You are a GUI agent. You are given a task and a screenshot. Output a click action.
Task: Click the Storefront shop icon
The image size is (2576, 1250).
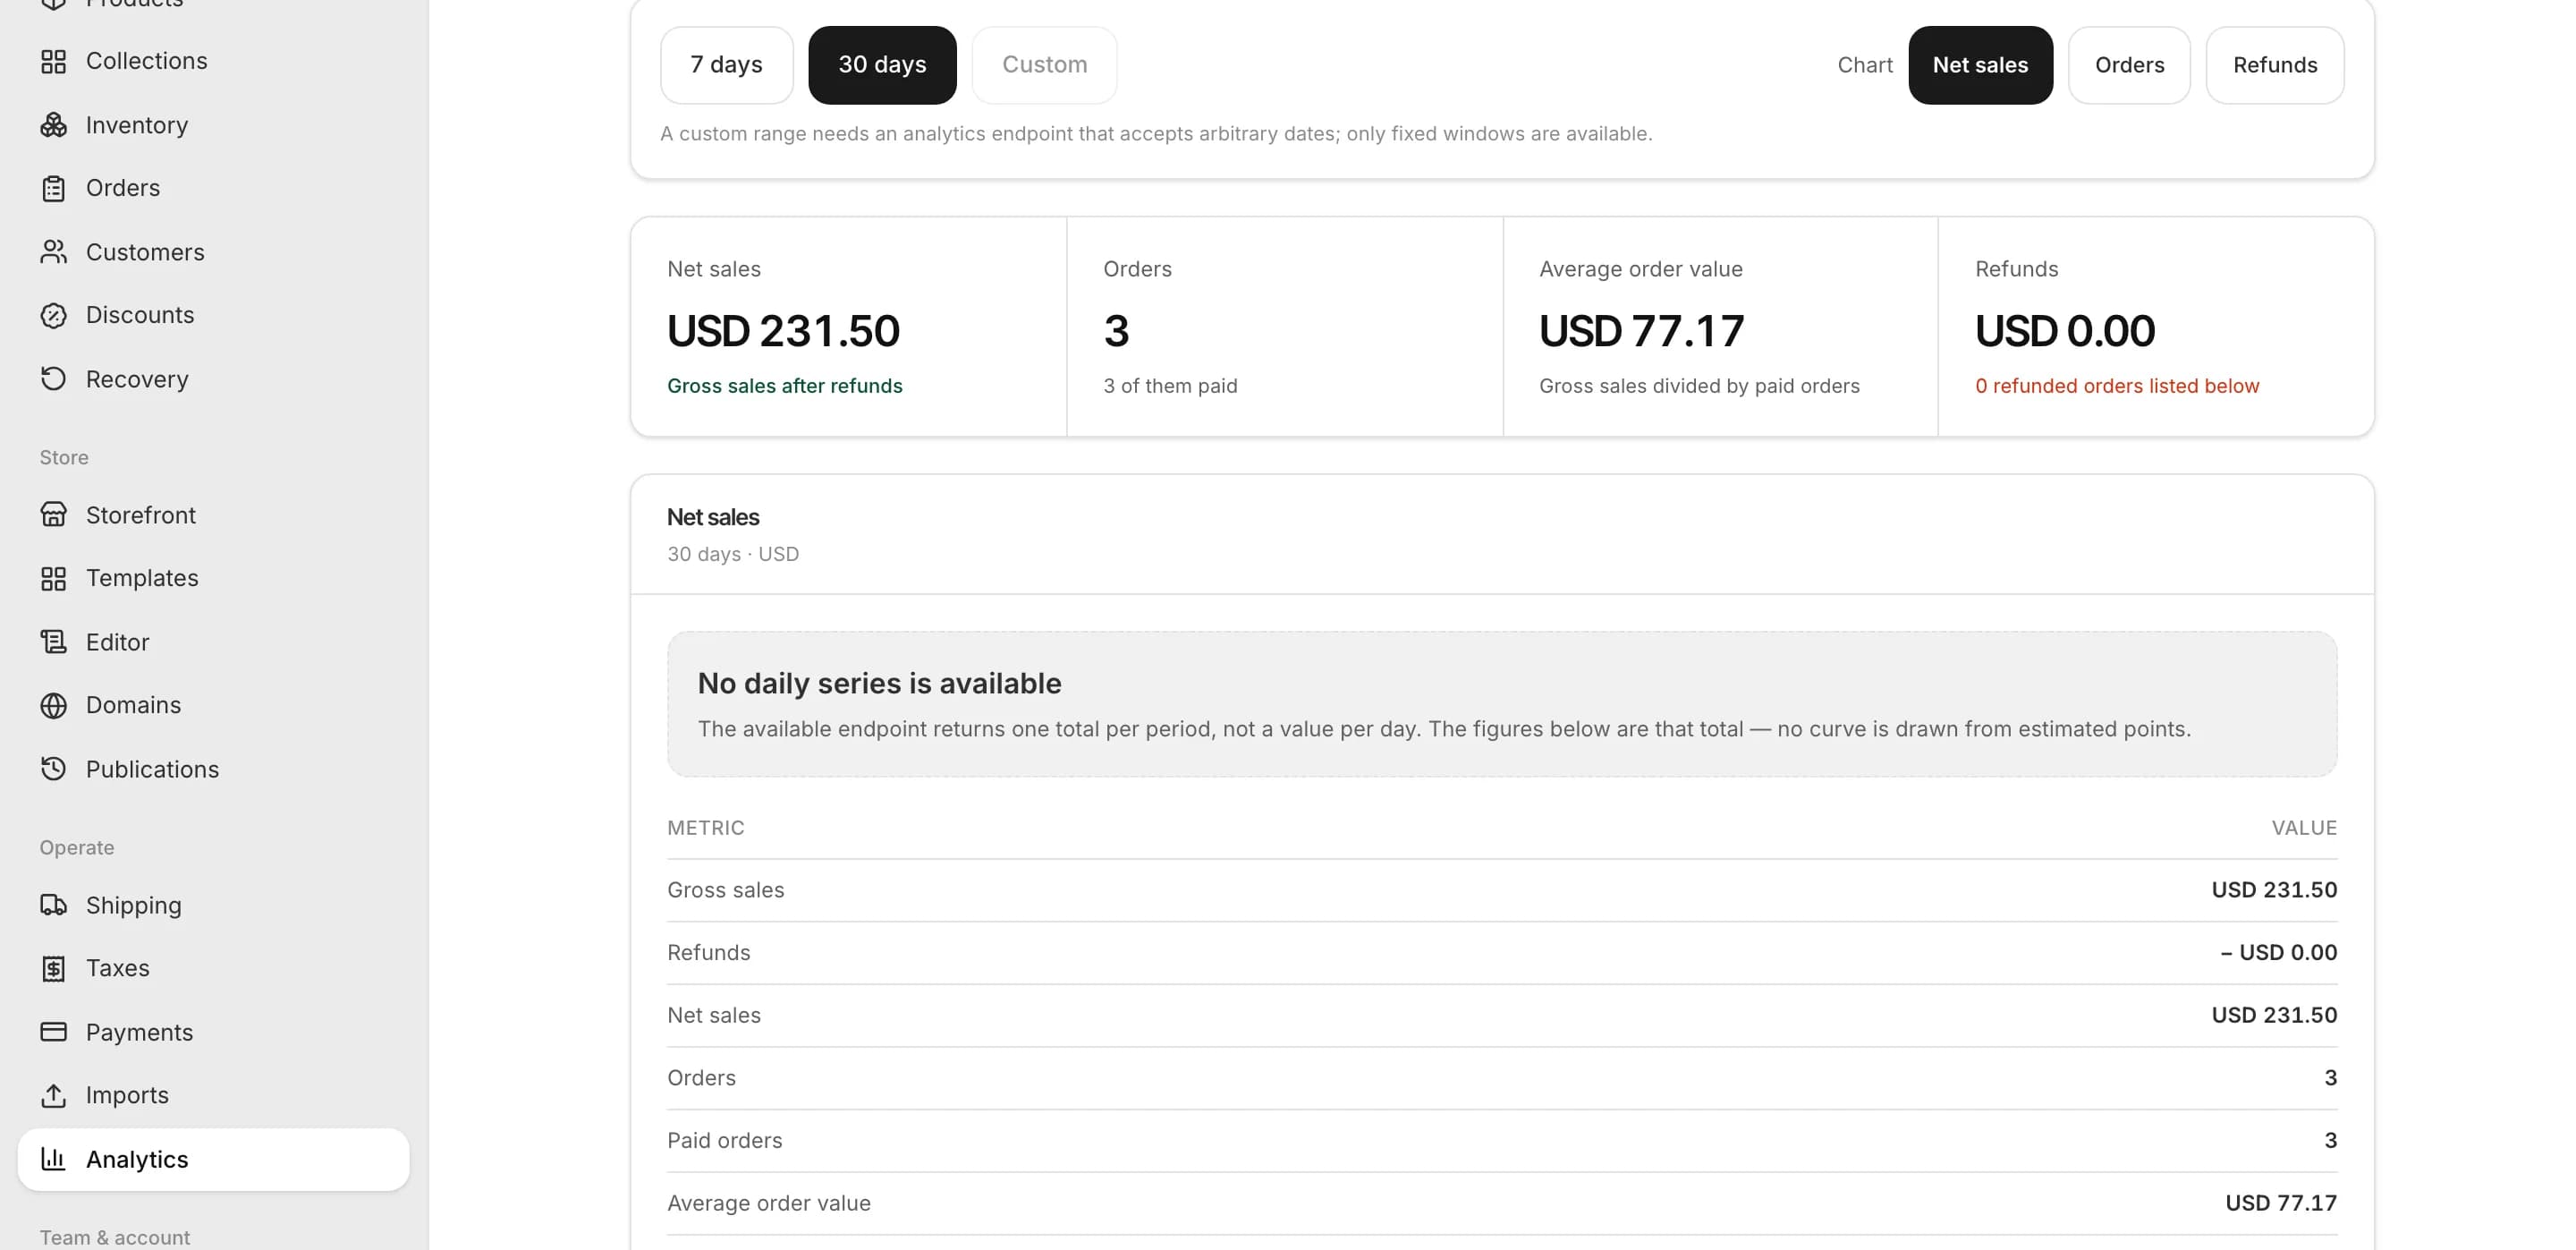53,515
